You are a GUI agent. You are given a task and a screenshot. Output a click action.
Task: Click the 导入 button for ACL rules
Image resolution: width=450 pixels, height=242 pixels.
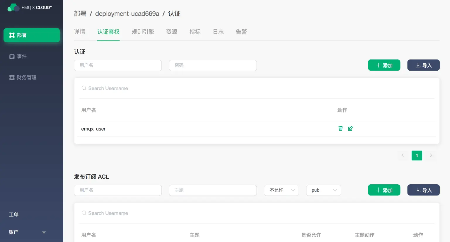[423, 190]
